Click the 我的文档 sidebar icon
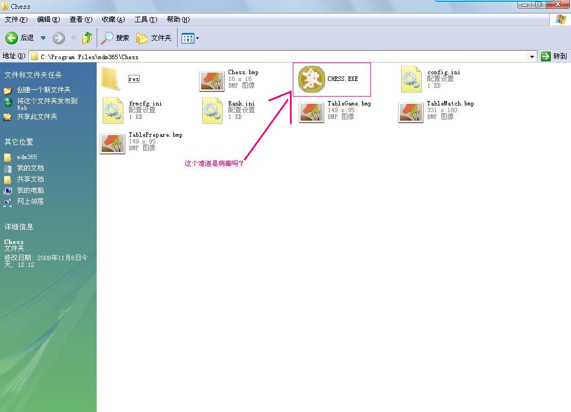This screenshot has width=571, height=412. [8, 169]
